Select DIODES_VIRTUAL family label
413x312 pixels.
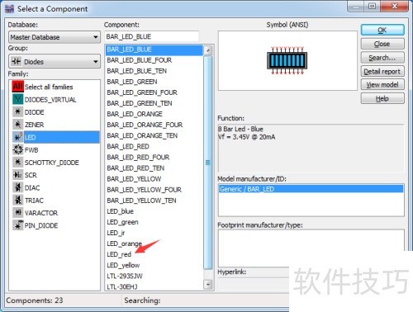50,100
